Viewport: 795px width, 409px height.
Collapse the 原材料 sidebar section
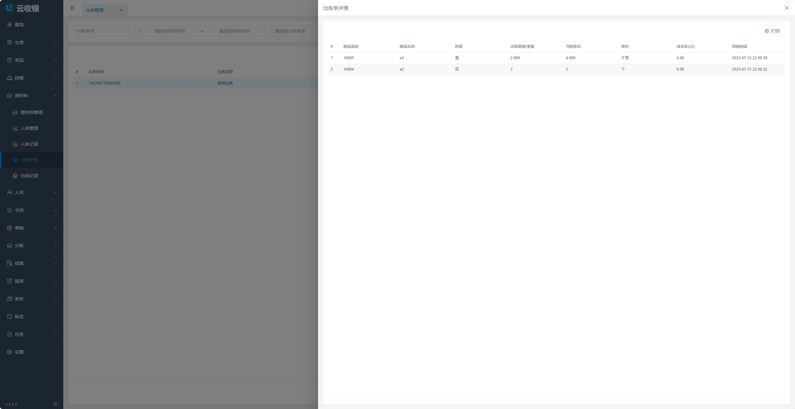[55, 96]
